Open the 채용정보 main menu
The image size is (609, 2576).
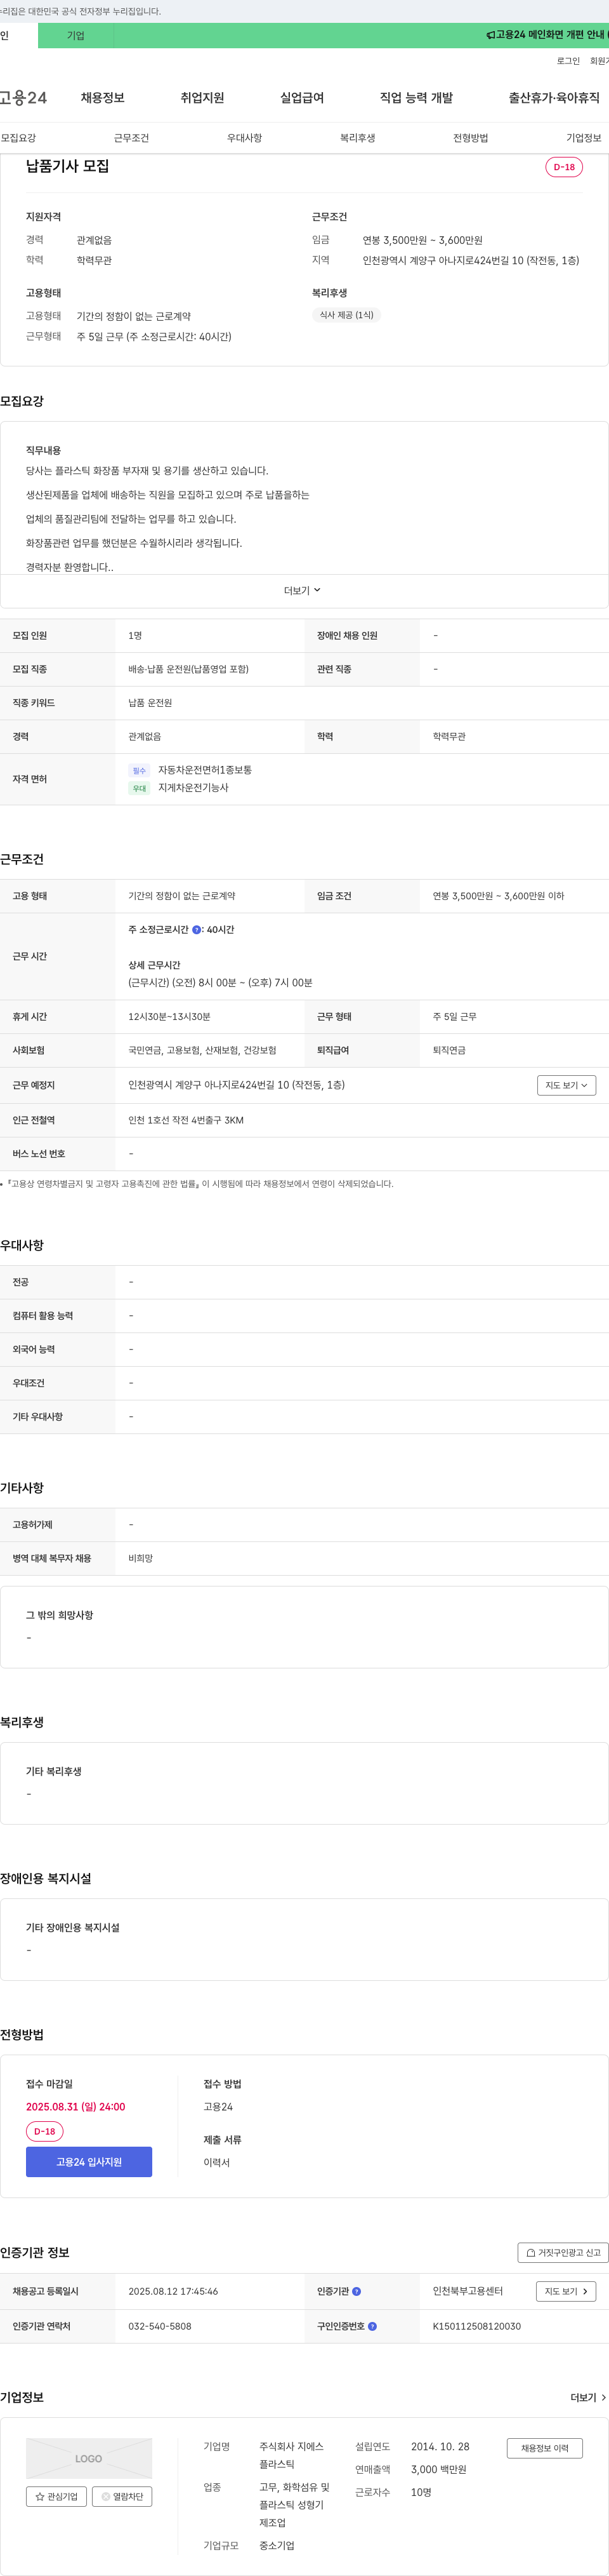(103, 98)
